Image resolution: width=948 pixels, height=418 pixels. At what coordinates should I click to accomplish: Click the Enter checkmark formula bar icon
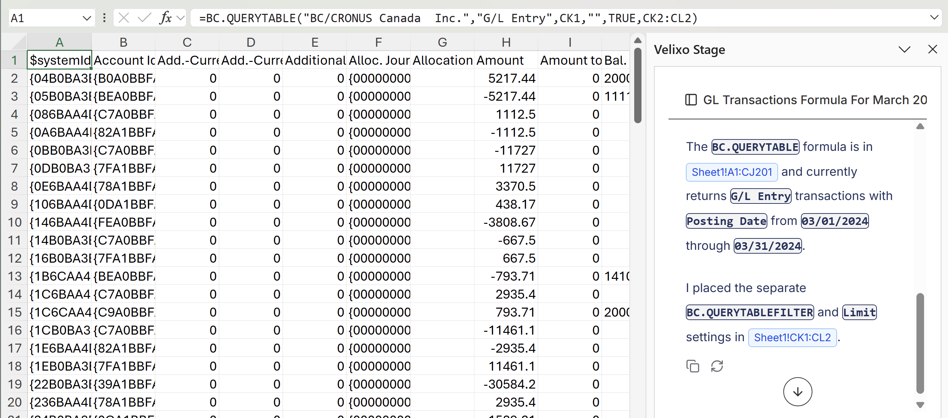pos(144,18)
